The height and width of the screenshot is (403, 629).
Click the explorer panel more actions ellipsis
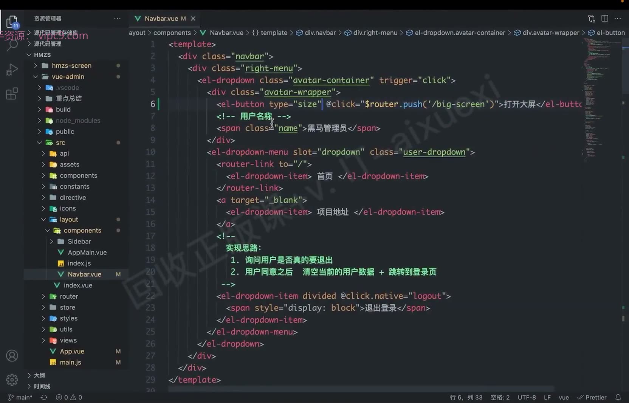(x=117, y=19)
